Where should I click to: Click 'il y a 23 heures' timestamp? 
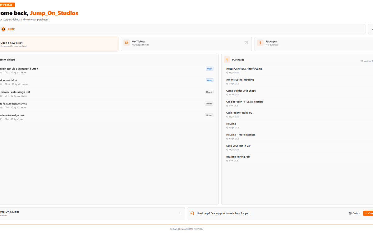click(x=20, y=107)
